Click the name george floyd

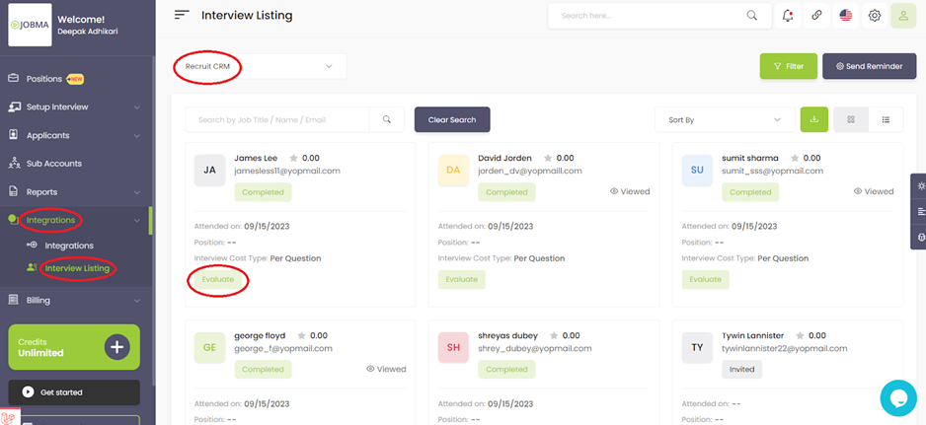[x=260, y=336]
